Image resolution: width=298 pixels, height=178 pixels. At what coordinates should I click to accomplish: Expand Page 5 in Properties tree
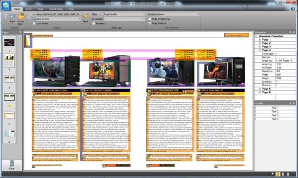click(x=260, y=89)
